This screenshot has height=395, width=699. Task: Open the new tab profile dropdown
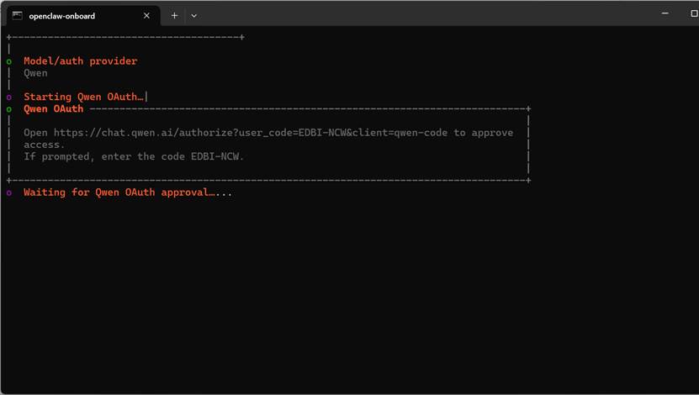coord(194,16)
